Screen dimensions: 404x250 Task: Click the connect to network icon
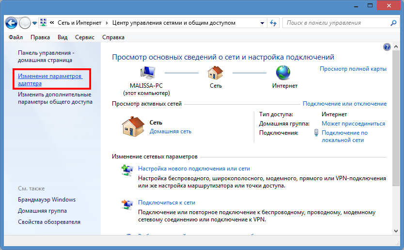pyautogui.click(x=127, y=204)
